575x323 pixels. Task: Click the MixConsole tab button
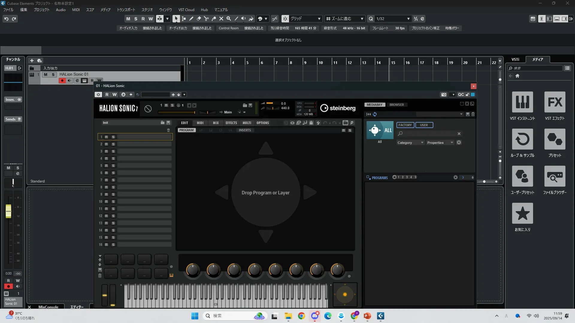48,307
